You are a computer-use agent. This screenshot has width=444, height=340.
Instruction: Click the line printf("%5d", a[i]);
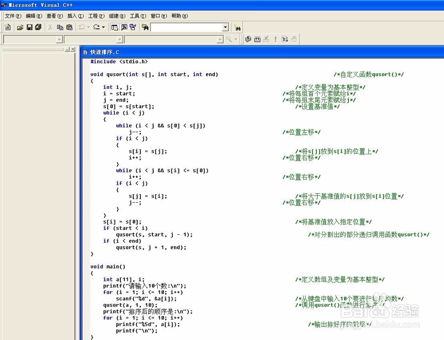pos(148,324)
